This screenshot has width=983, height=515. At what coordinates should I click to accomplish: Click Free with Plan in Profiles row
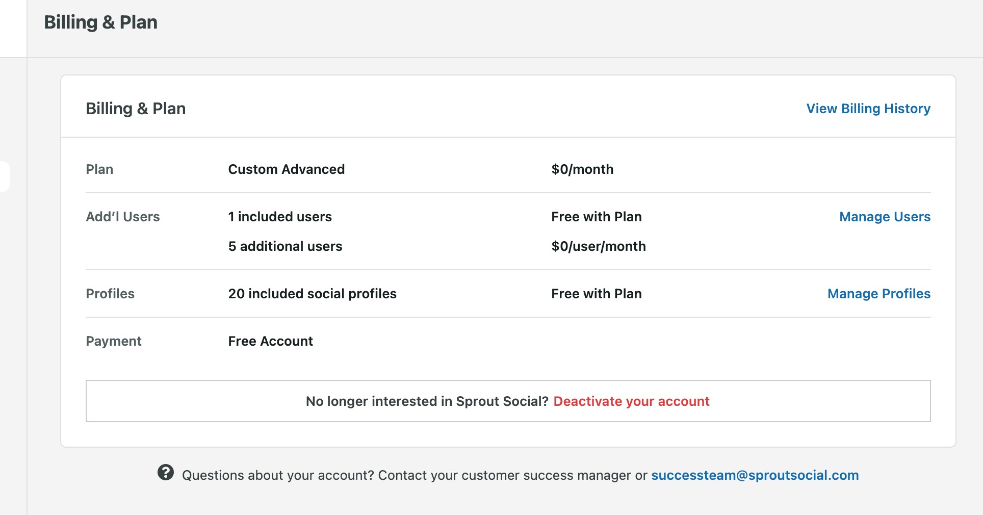pos(597,294)
